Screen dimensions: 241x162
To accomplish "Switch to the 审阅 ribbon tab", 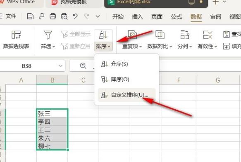I will coord(216,16).
